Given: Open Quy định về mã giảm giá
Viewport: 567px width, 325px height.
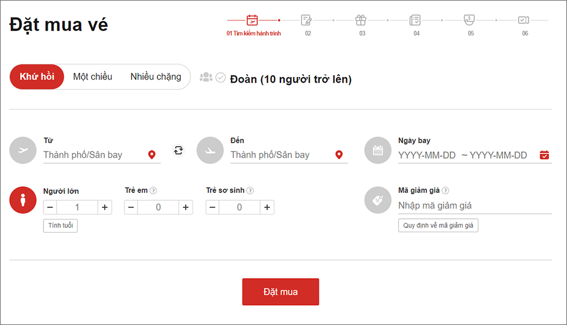Looking at the screenshot, I should point(438,226).
